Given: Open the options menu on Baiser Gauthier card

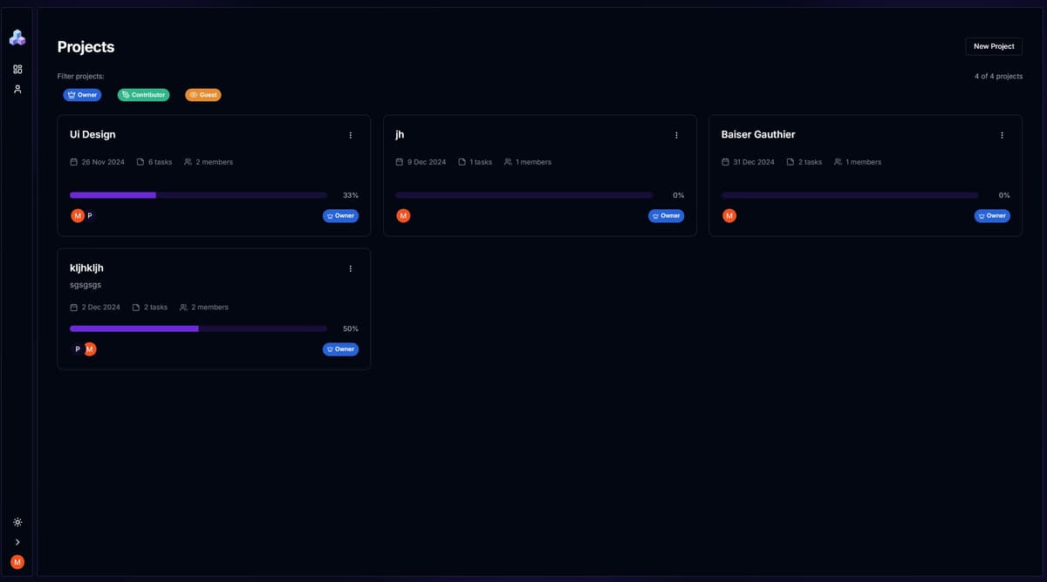Looking at the screenshot, I should point(1002,135).
